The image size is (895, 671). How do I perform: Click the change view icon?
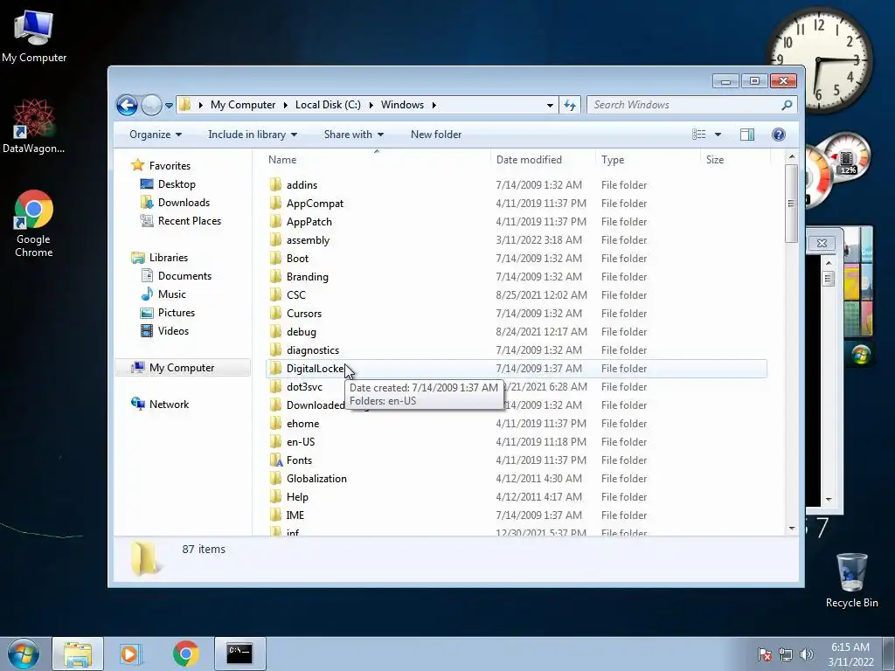(x=698, y=135)
